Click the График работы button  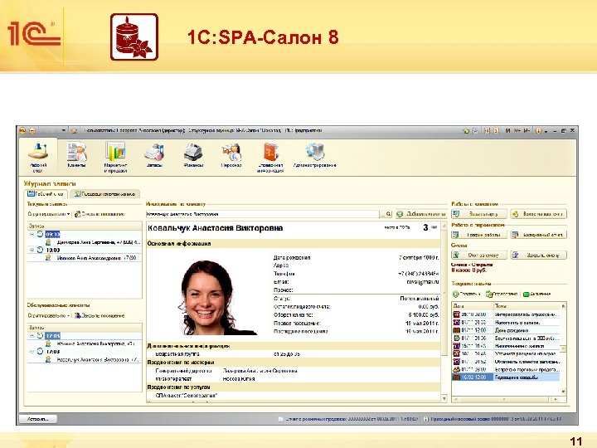(x=479, y=235)
